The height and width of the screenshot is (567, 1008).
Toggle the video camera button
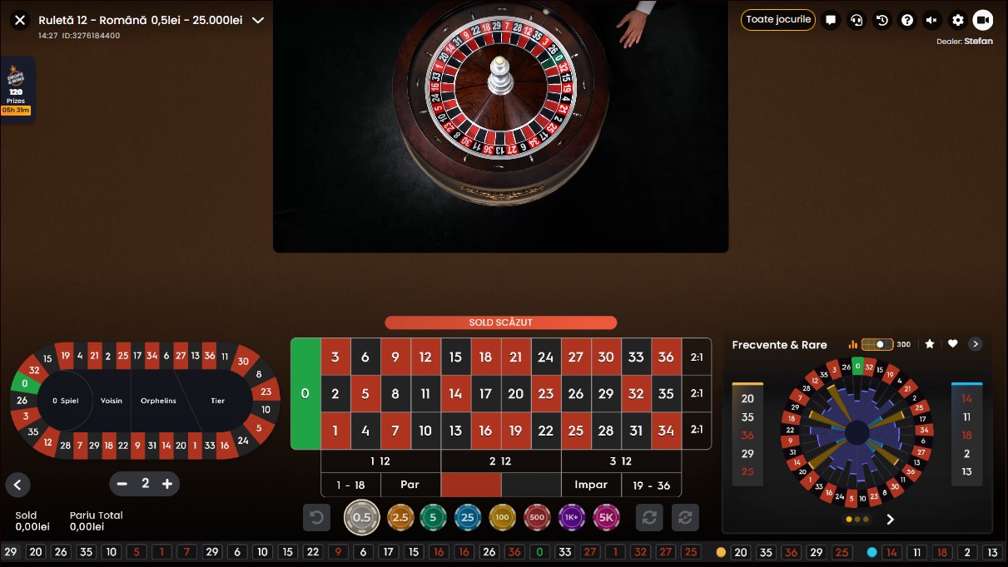(x=983, y=20)
